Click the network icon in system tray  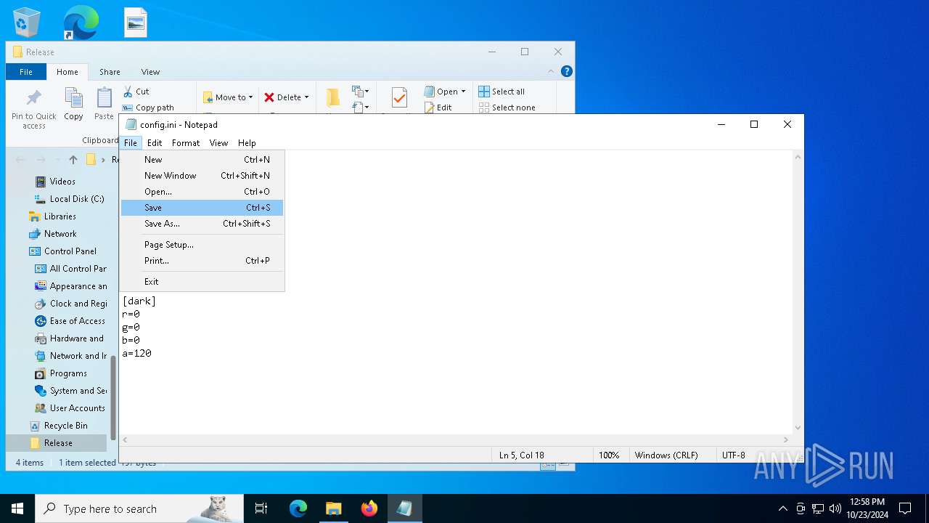point(818,508)
